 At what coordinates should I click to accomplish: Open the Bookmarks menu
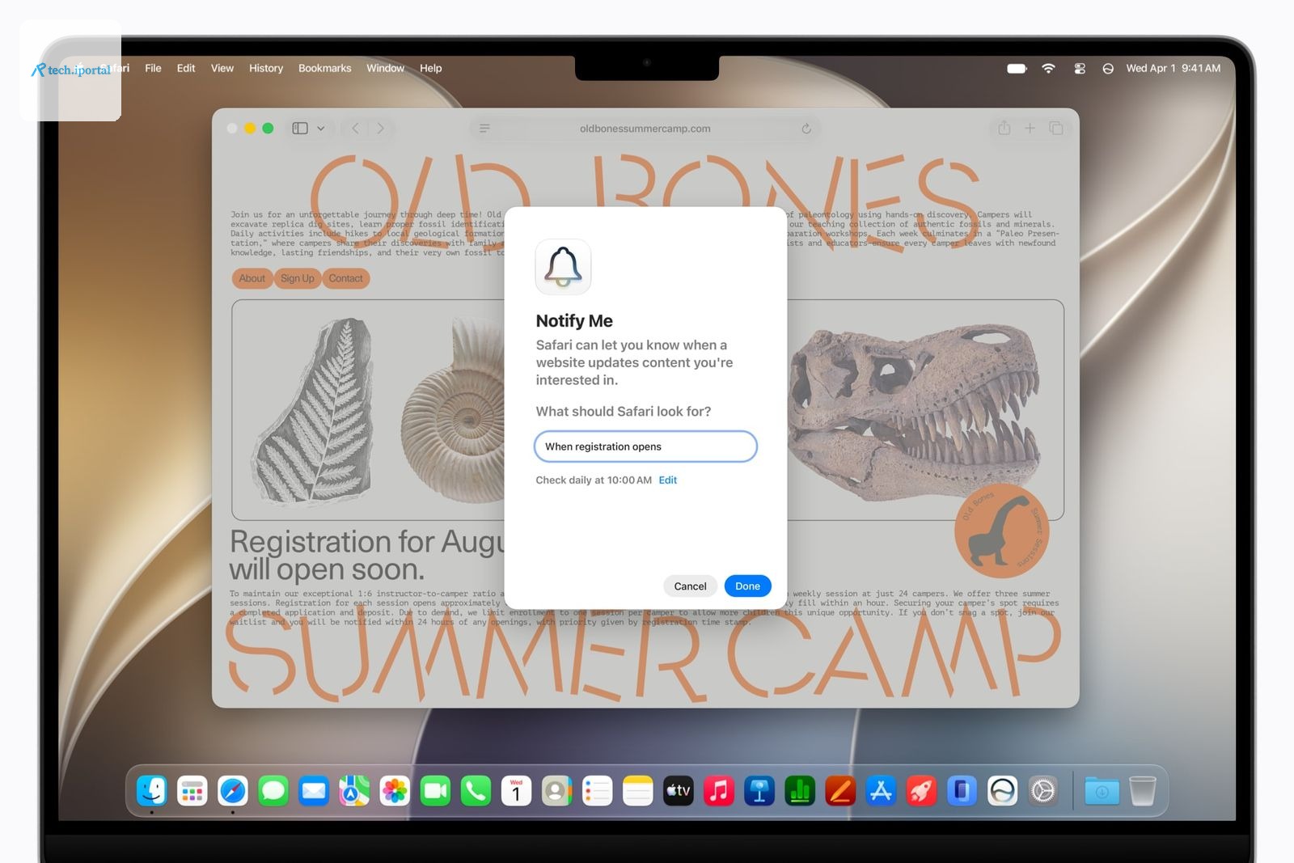tap(324, 68)
